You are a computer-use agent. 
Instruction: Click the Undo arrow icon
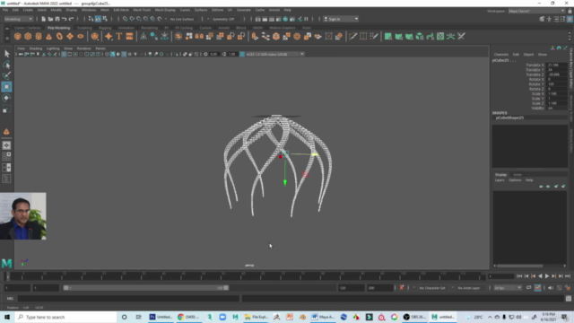point(65,19)
